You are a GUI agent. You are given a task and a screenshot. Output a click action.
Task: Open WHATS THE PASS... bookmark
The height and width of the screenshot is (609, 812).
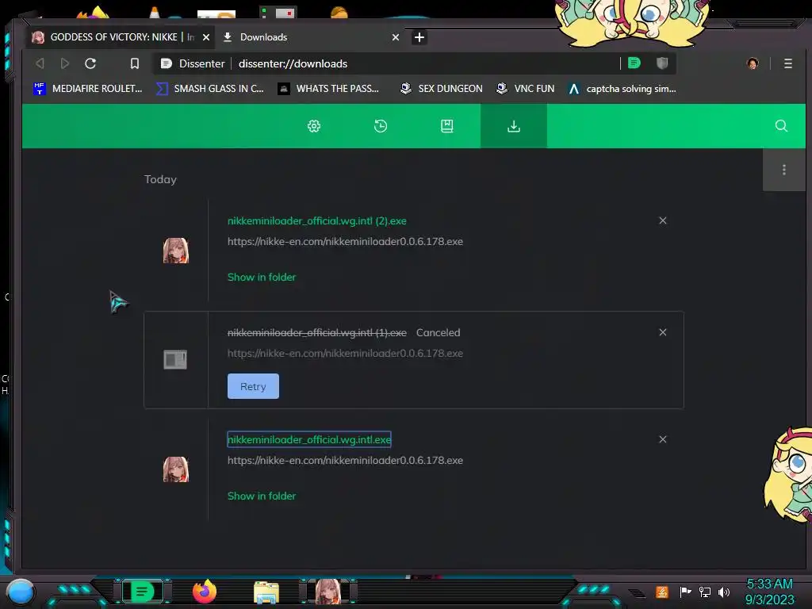pos(328,89)
